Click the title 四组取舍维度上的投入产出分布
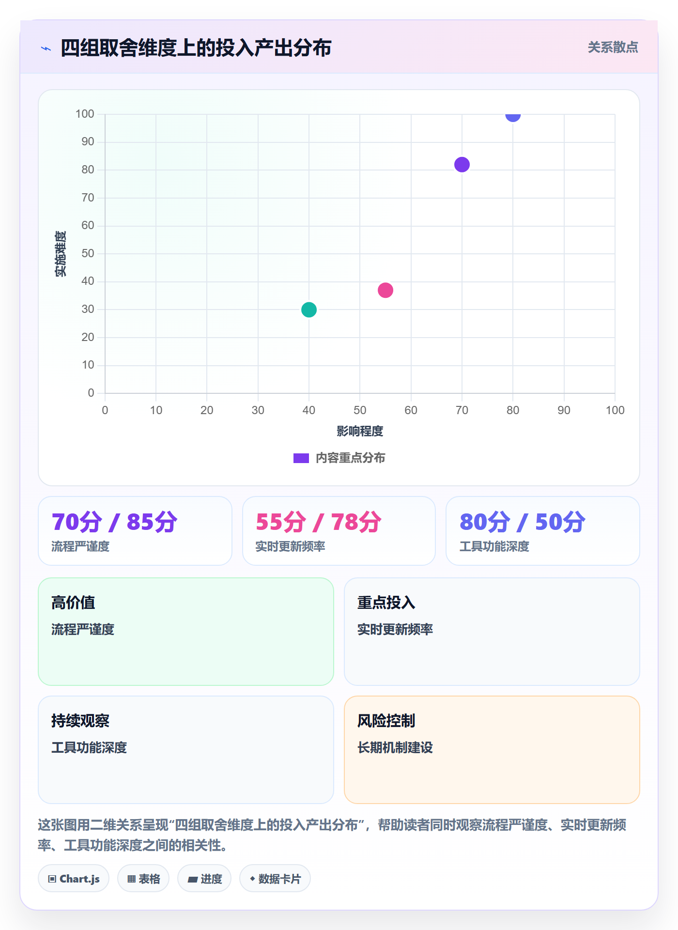 196,48
